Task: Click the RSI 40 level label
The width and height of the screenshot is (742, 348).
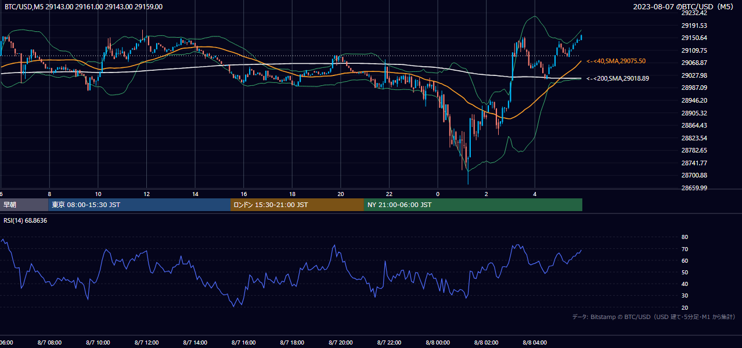Action: 685,284
